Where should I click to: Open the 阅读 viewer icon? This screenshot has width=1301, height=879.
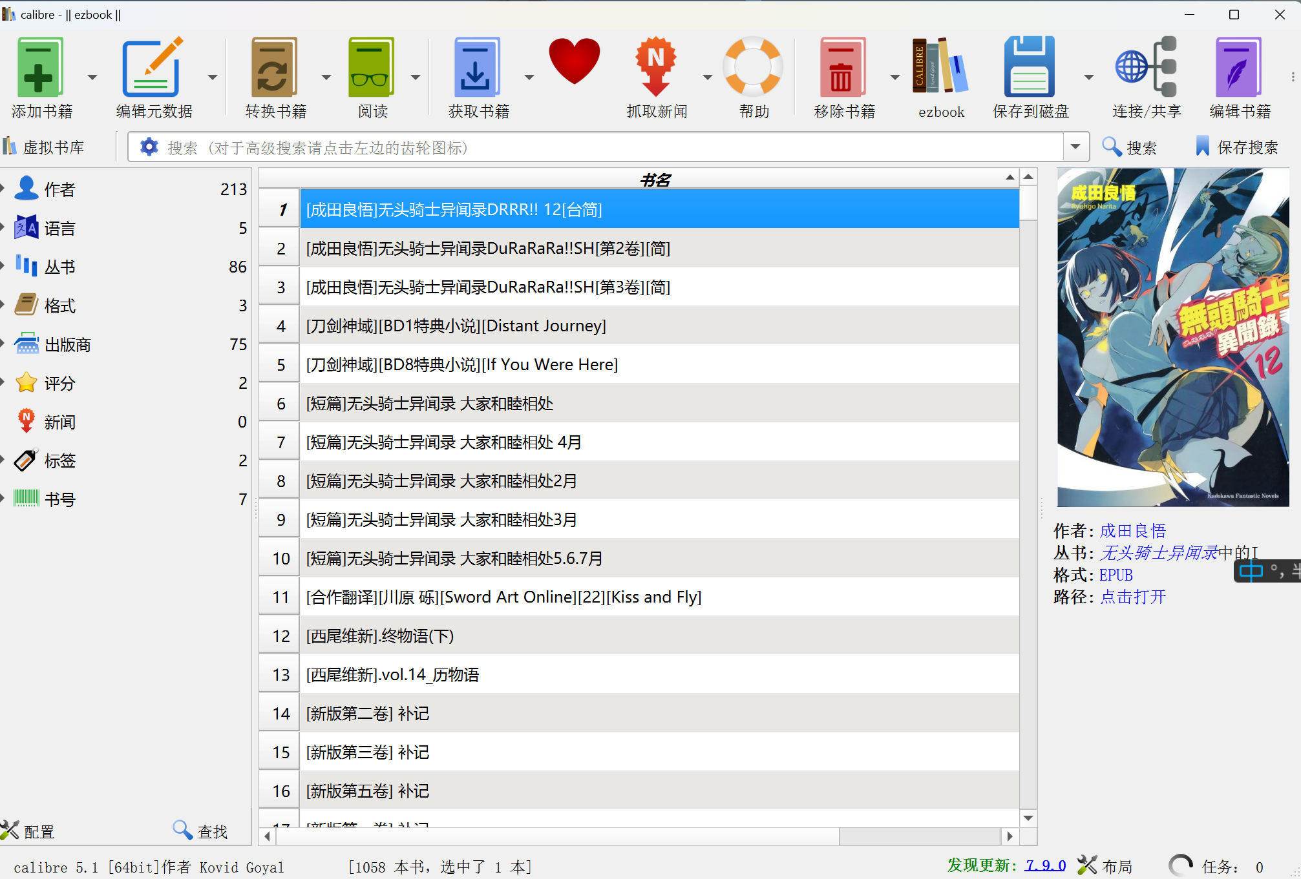coord(372,67)
